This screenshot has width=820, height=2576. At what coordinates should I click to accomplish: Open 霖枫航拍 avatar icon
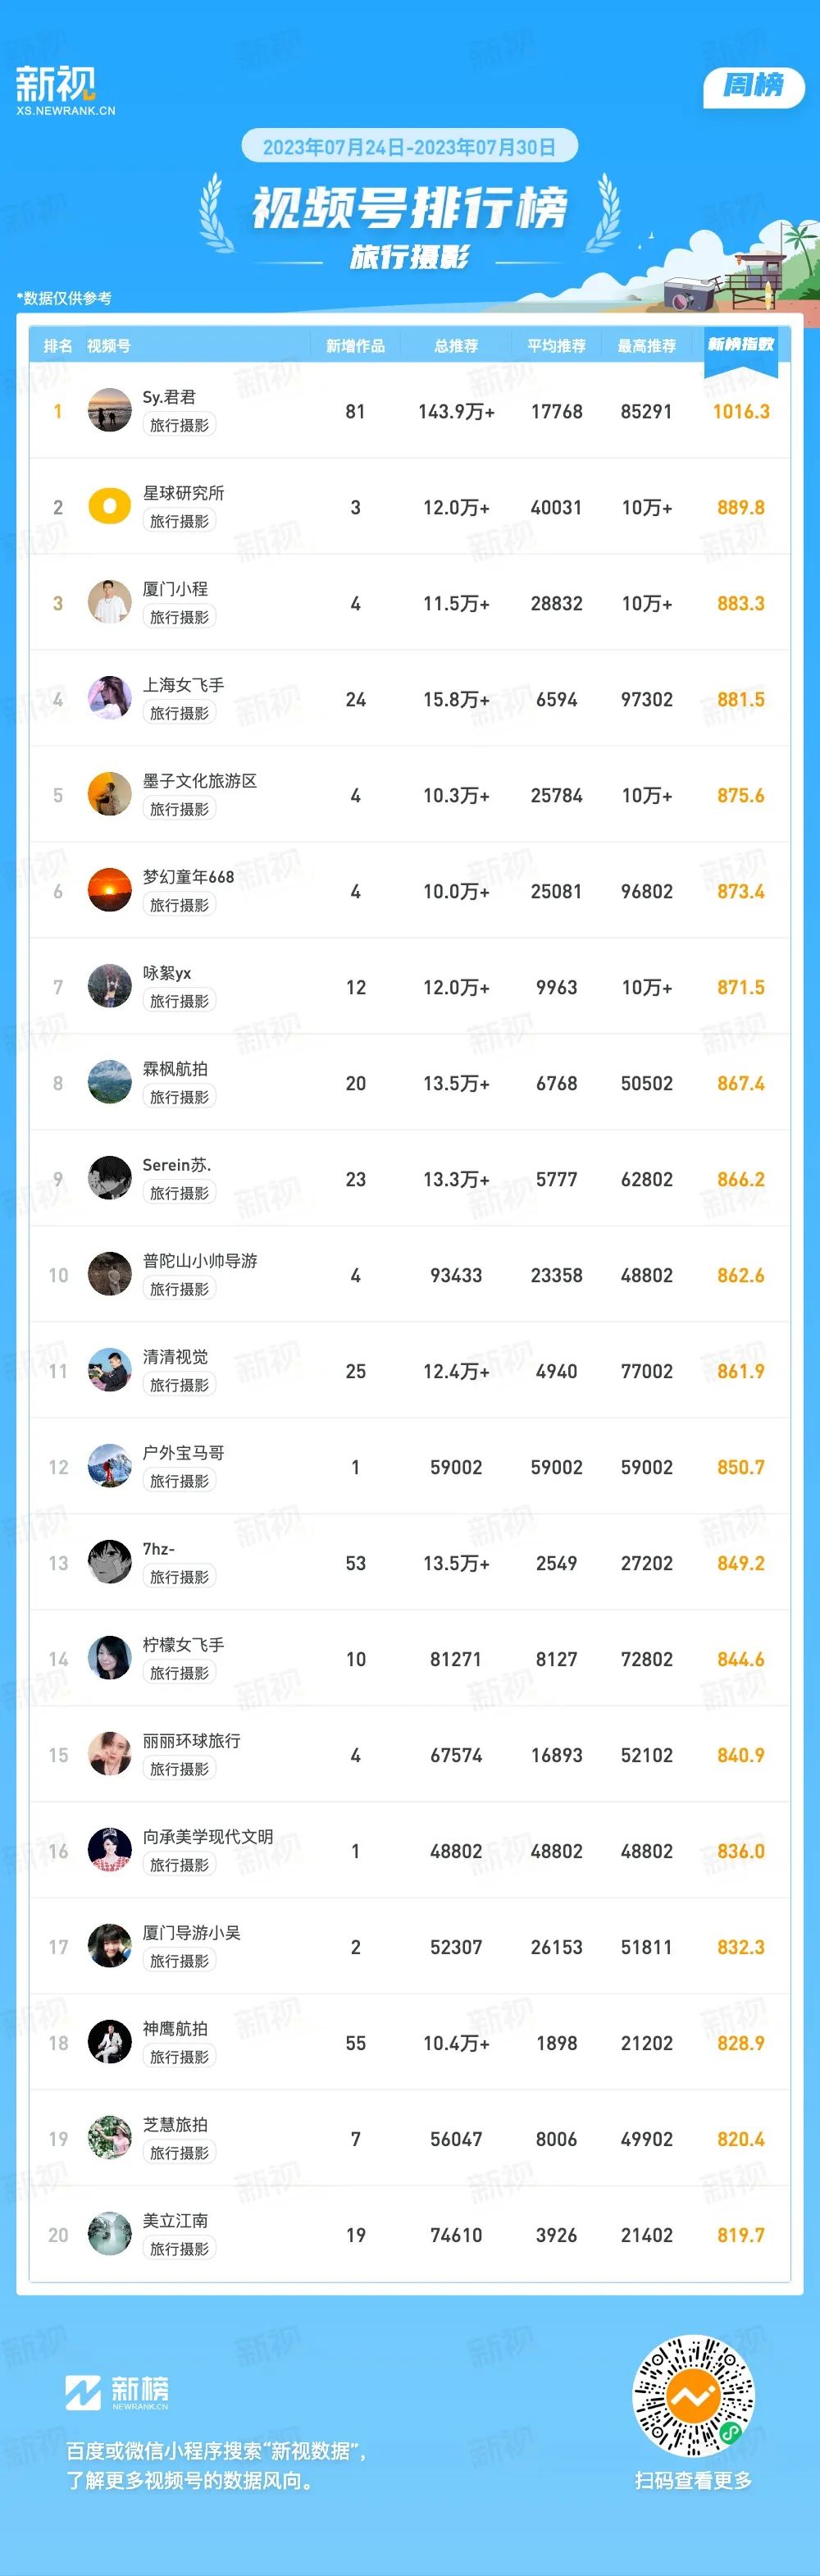pyautogui.click(x=110, y=1083)
